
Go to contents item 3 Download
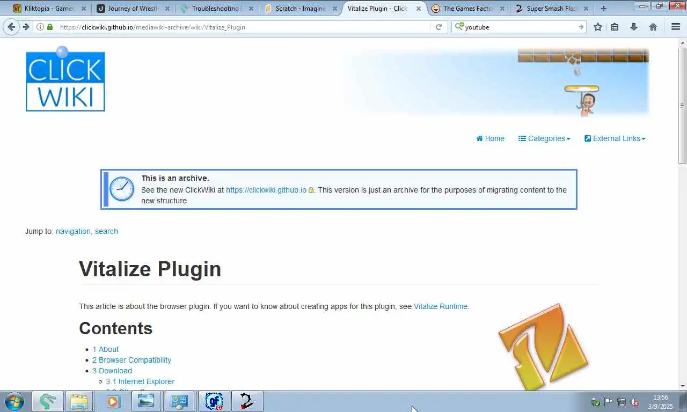pos(112,371)
